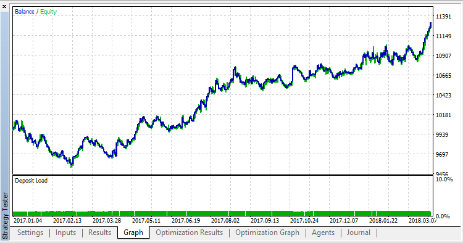Open the Journal tab

pyautogui.click(x=359, y=233)
